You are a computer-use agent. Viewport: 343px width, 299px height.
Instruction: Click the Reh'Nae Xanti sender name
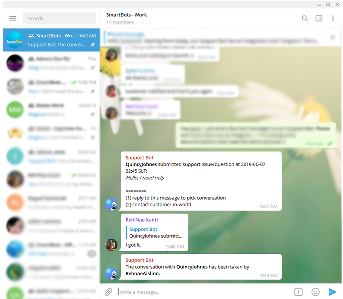[x=142, y=220]
